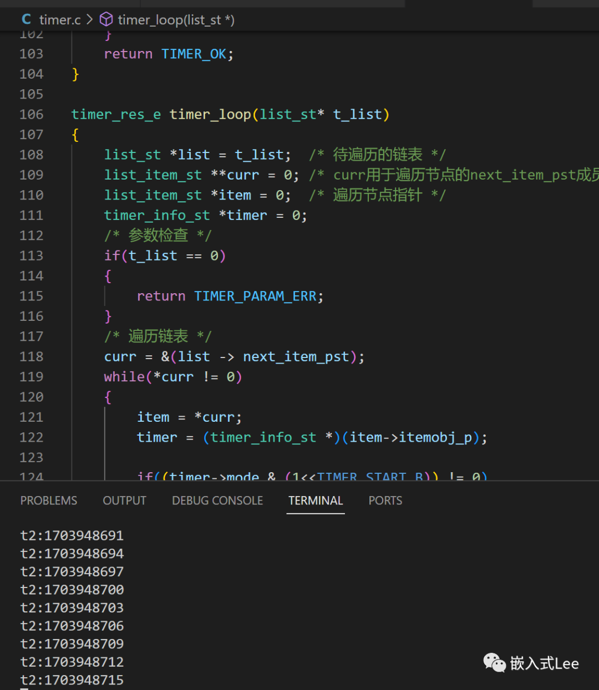Click the 待遍历的链表 comment on line 108
The height and width of the screenshot is (690, 599).
pos(377,155)
